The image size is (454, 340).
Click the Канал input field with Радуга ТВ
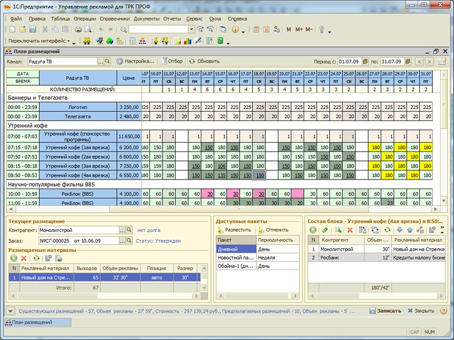click(x=63, y=61)
